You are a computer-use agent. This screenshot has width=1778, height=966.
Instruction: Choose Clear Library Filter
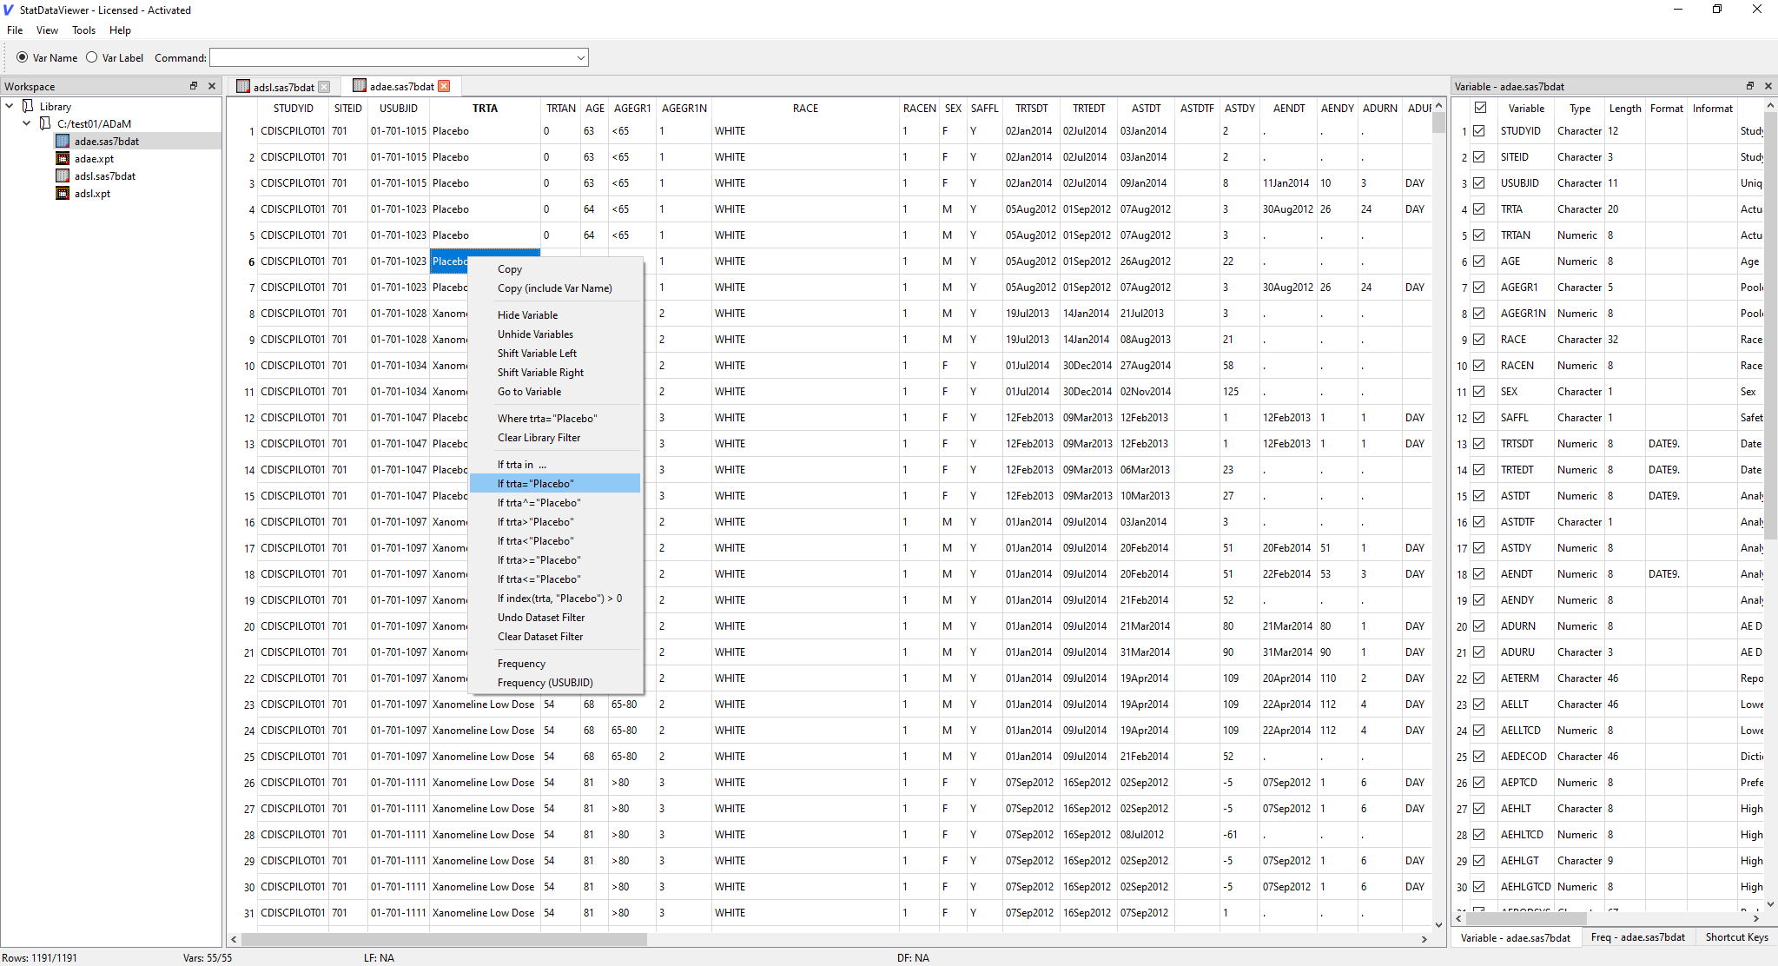click(555, 438)
